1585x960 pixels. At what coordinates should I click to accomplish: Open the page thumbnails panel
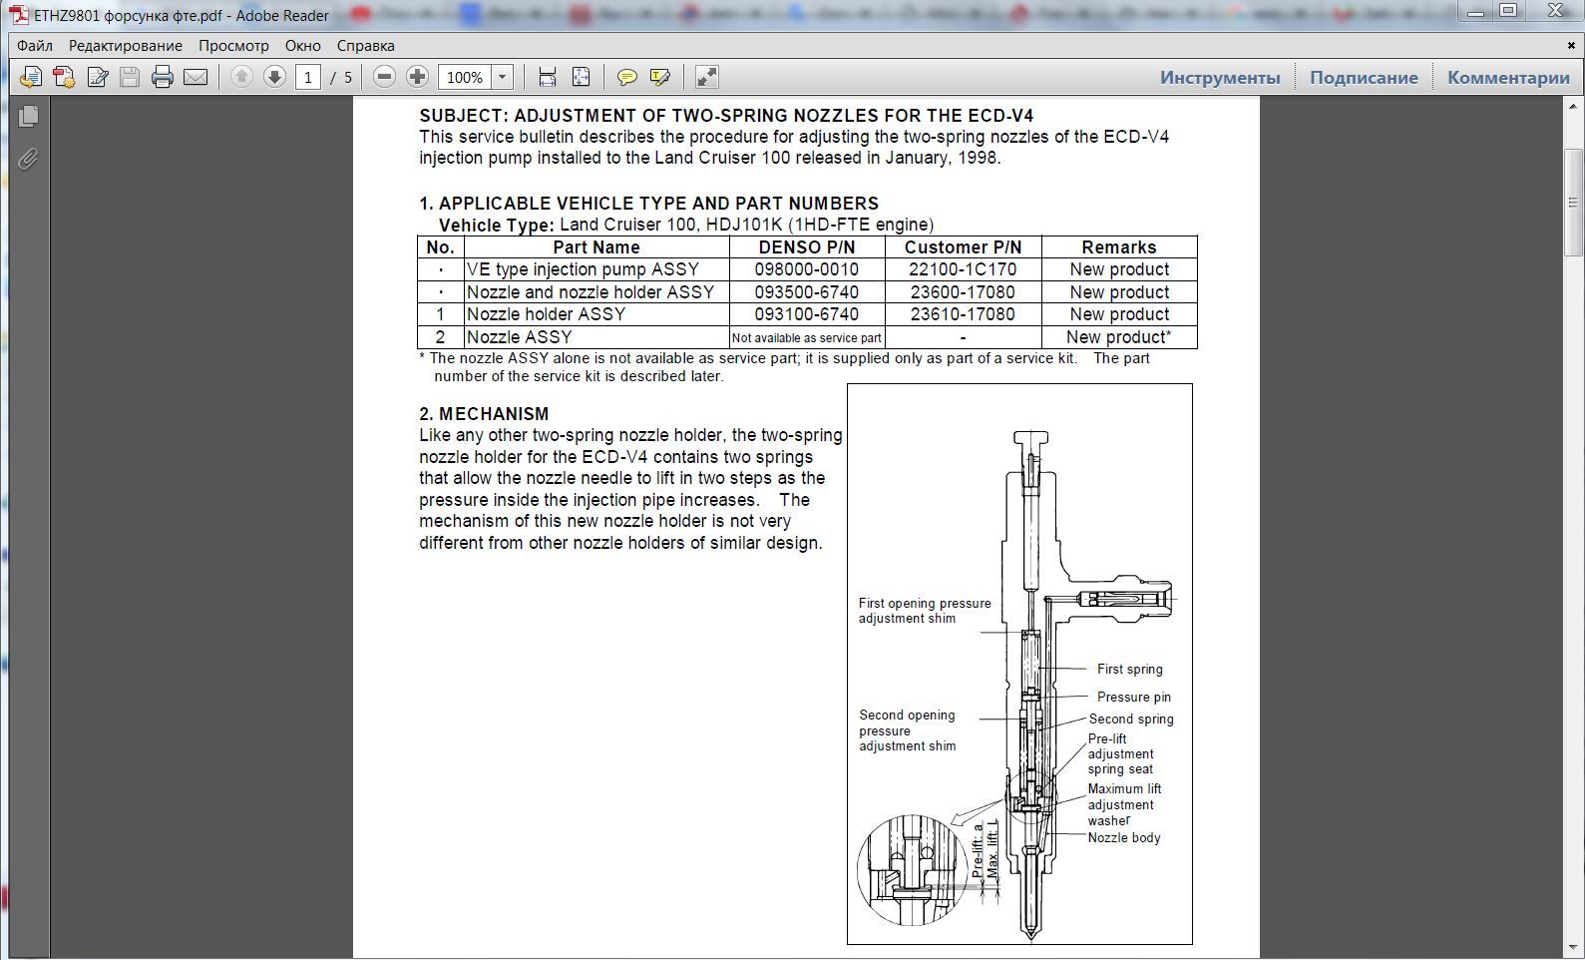pyautogui.click(x=28, y=116)
